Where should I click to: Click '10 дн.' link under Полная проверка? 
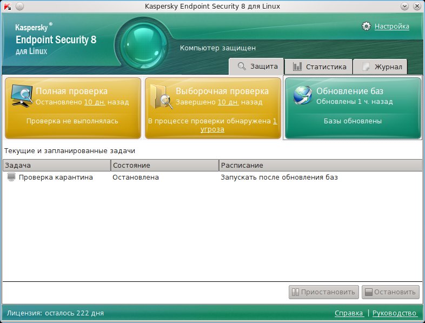95,102
